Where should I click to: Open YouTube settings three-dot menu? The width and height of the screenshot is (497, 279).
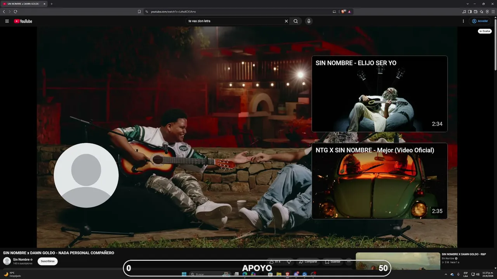coord(463,21)
